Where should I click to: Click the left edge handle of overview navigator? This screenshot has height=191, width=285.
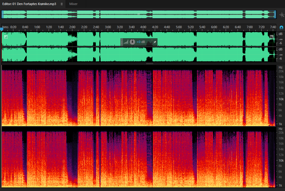(x=2, y=14)
